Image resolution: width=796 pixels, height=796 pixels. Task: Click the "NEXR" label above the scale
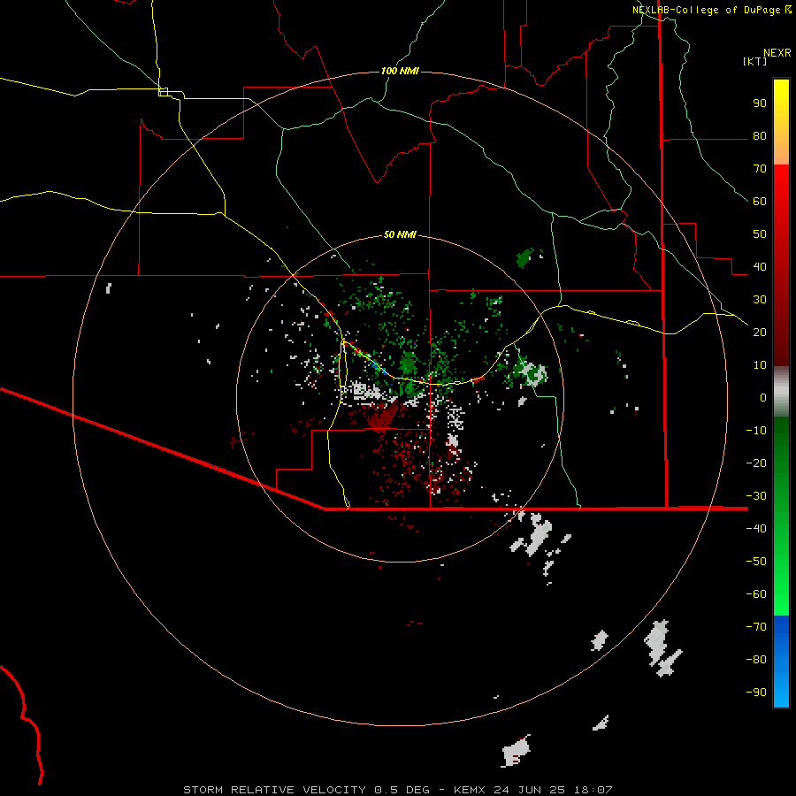pos(777,53)
